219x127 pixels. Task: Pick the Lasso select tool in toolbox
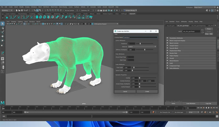pos(3,28)
